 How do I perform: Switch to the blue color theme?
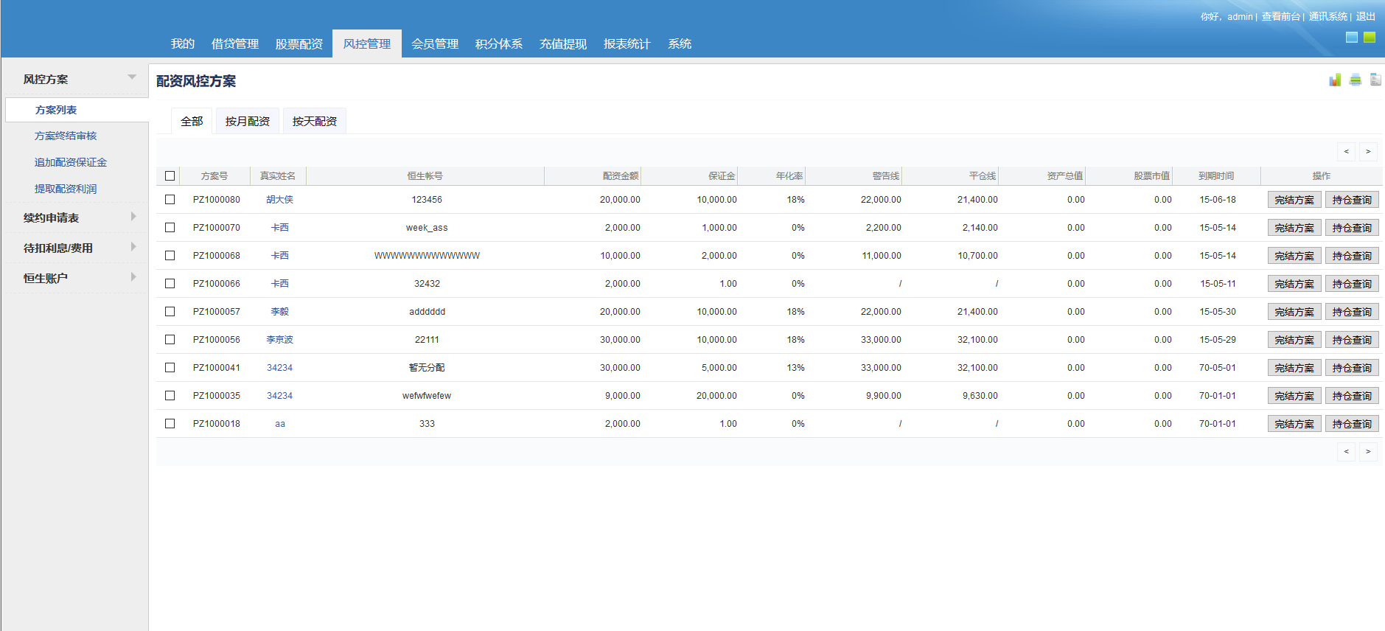[x=1351, y=38]
